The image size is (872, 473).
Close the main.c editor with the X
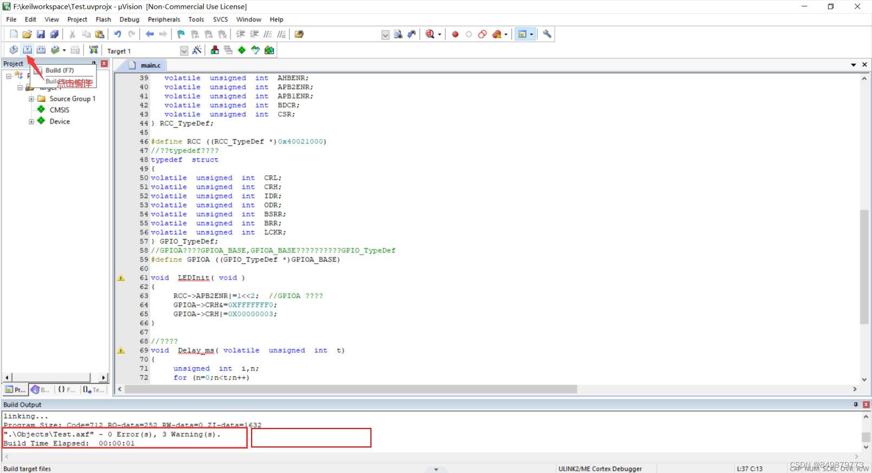(x=864, y=65)
